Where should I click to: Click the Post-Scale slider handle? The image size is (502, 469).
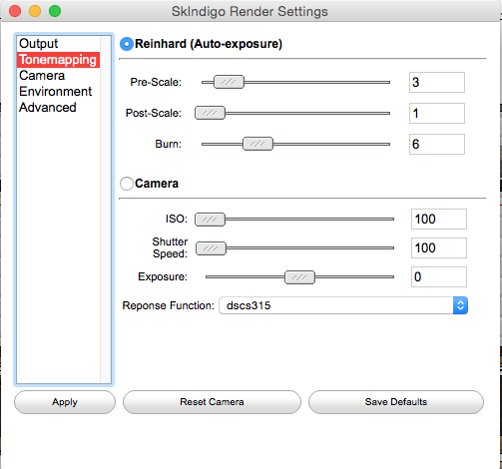(x=210, y=113)
